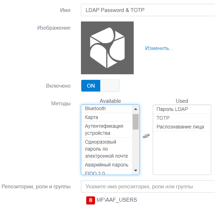
Task: Delete the MF\AAF_USERS repository entry
Action: (90, 200)
